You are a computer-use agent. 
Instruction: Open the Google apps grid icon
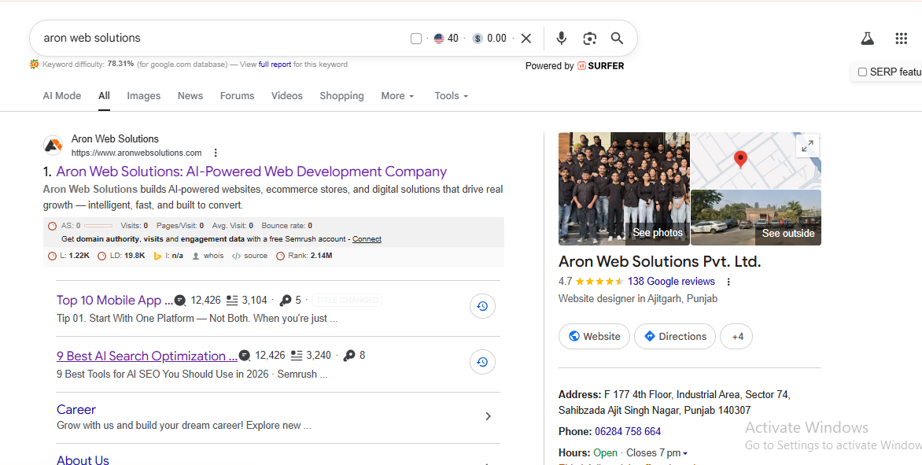(x=901, y=39)
